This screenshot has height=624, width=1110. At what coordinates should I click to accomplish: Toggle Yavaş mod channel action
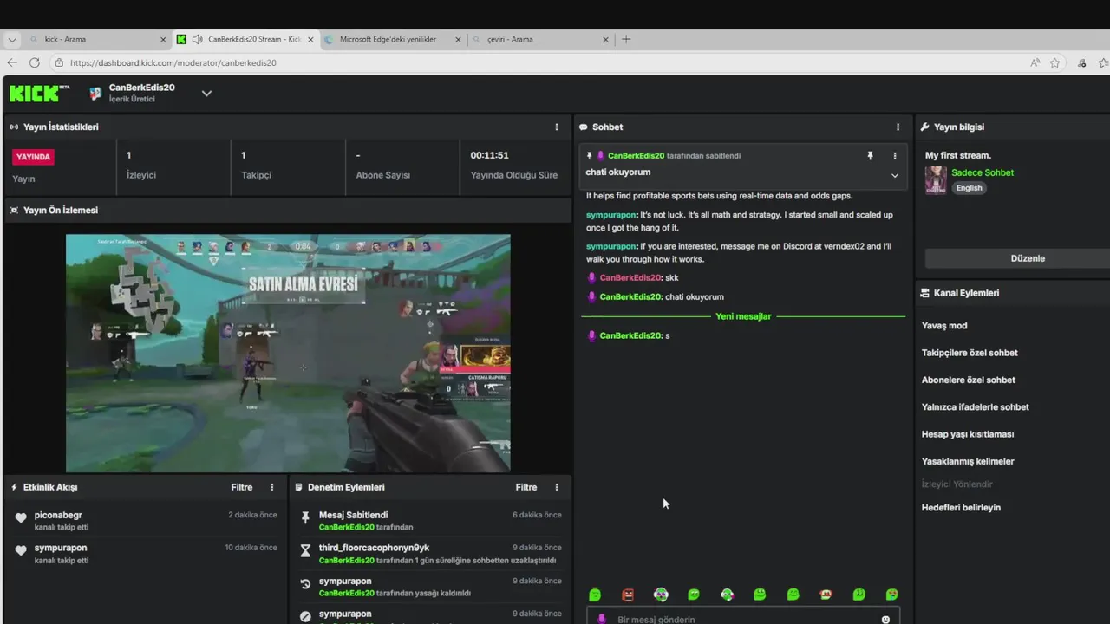944,326
